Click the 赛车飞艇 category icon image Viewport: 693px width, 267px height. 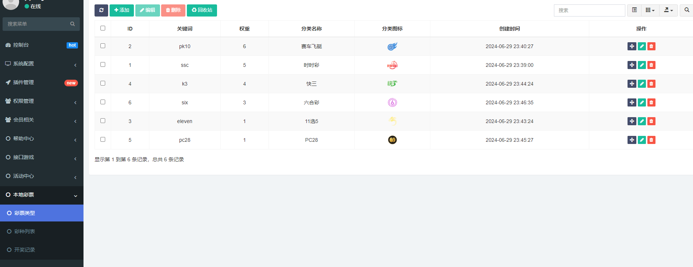coord(392,46)
